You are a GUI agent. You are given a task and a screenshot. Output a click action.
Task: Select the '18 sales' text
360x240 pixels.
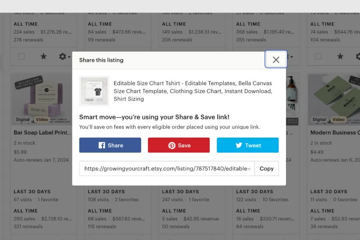pyautogui.click(x=245, y=219)
